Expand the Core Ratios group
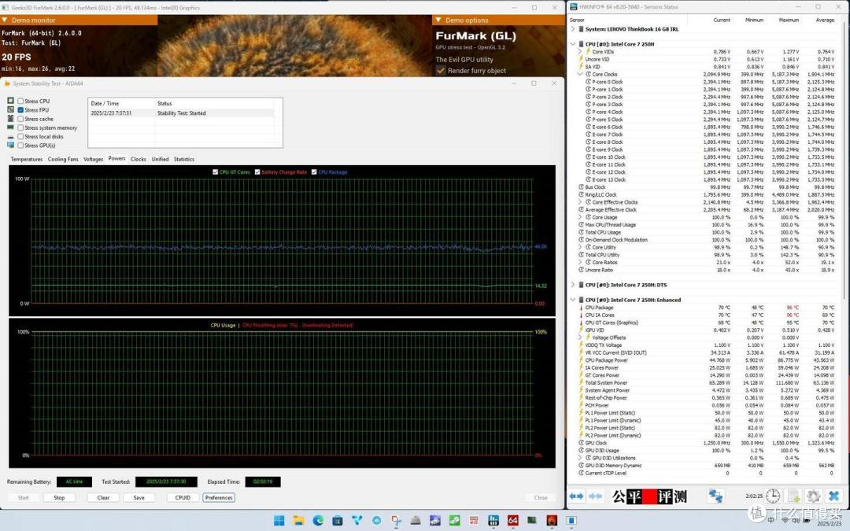Screen dimensions: 850x531 pos(580,262)
